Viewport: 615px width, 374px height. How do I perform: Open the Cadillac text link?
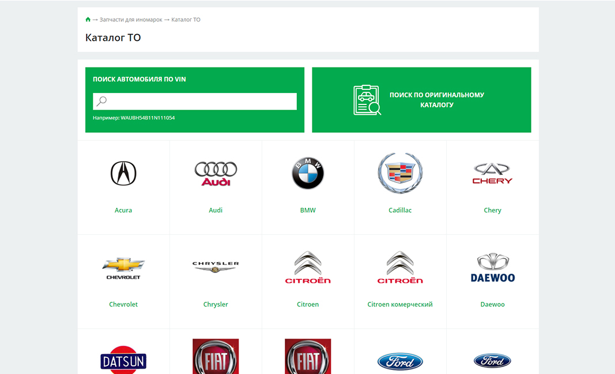coord(400,210)
